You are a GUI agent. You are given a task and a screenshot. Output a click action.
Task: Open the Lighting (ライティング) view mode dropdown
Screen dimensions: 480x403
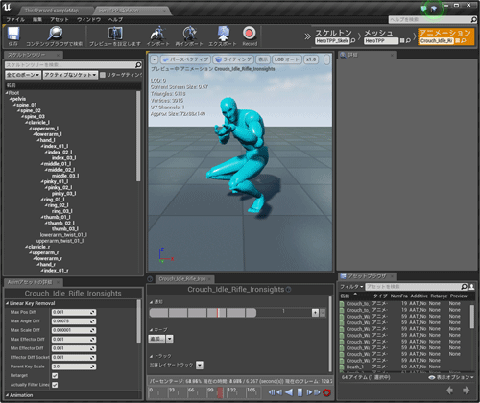click(233, 59)
